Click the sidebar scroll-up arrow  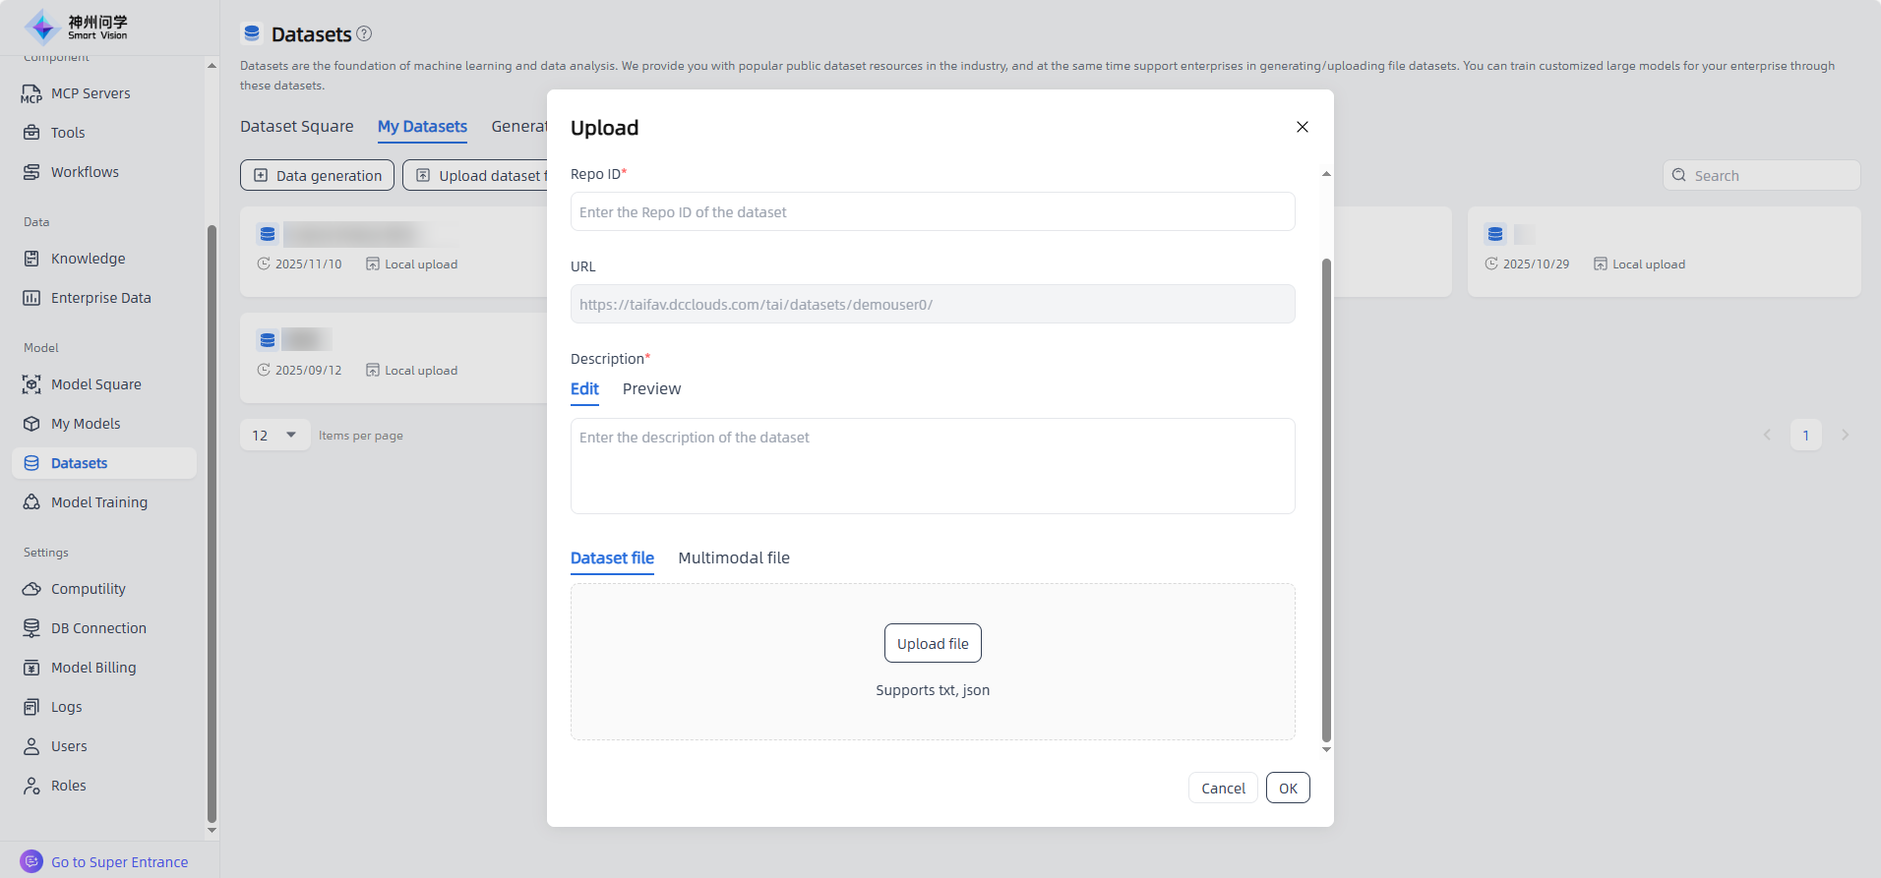point(212,66)
